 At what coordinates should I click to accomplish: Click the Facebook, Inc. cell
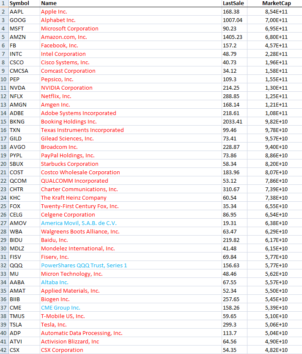[131, 45]
